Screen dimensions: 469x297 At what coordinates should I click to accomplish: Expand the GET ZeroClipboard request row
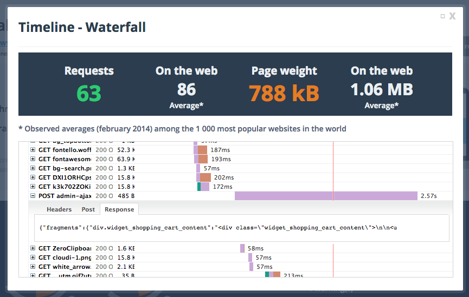(x=33, y=248)
